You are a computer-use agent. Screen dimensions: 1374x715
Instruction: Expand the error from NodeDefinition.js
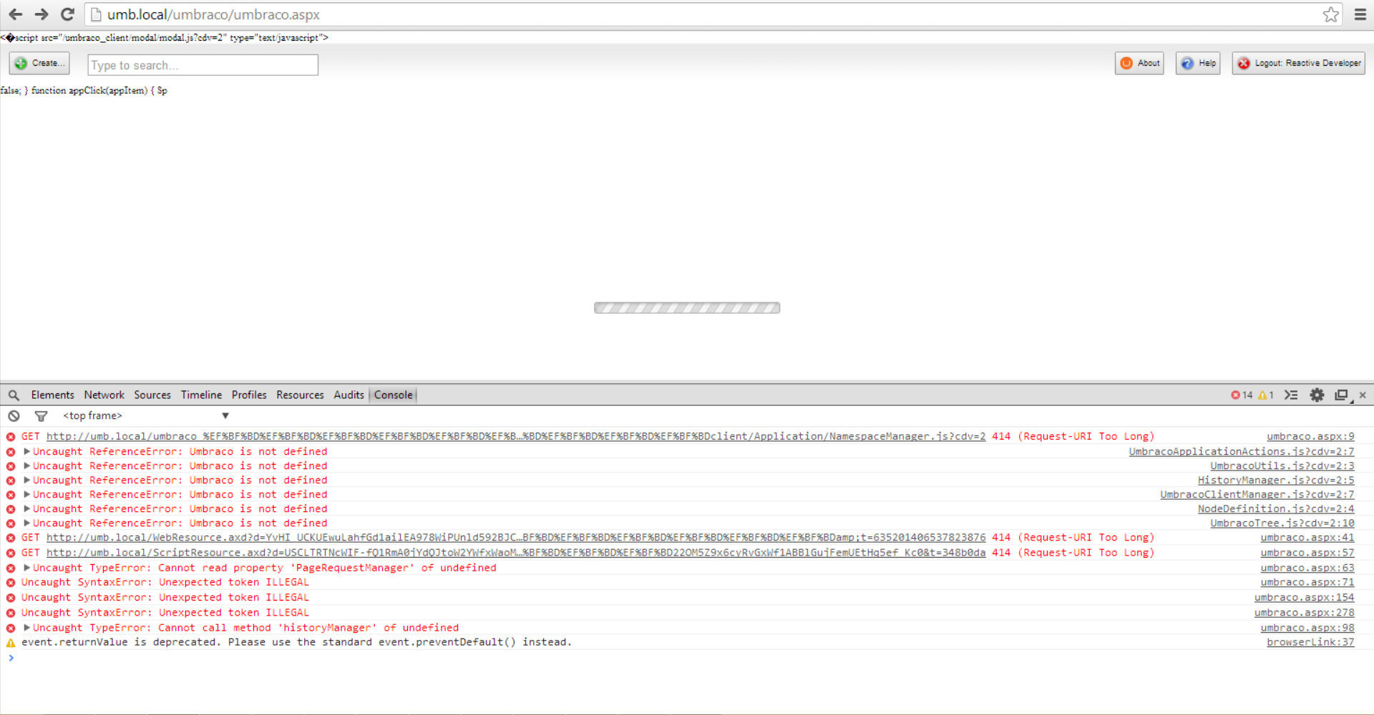[26, 508]
